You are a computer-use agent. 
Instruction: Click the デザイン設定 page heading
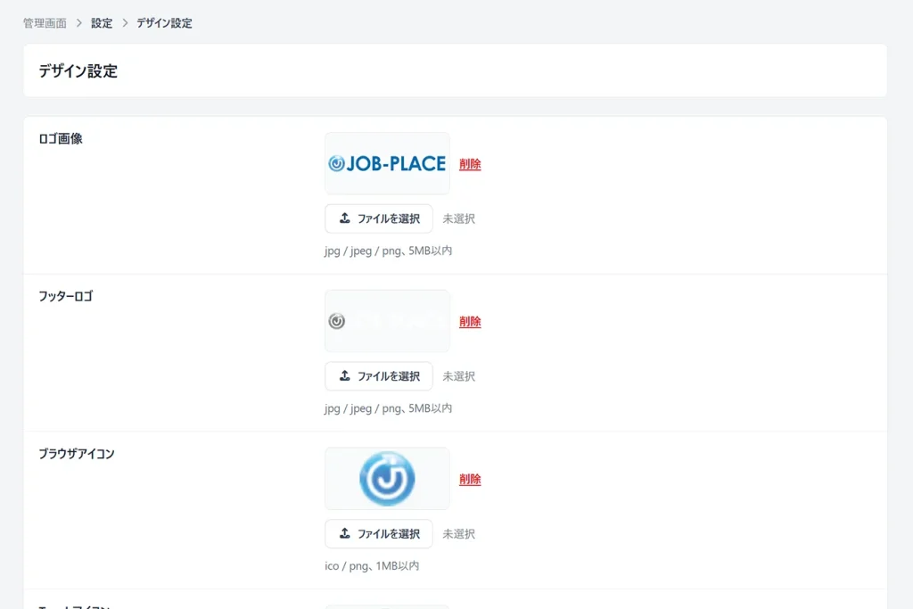tap(78, 71)
